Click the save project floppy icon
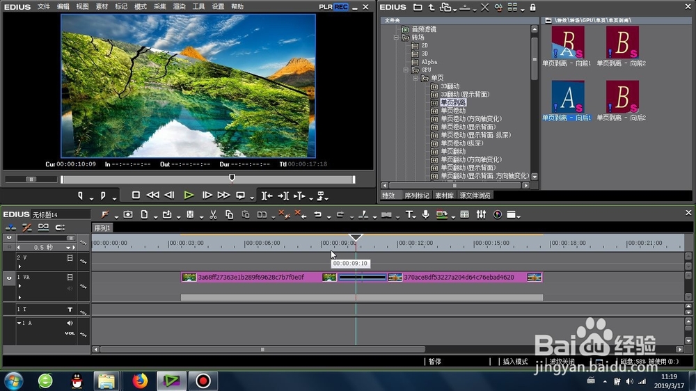This screenshot has height=391, width=696. click(190, 214)
